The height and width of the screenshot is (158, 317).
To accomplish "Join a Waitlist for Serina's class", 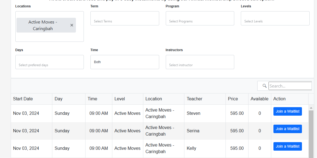I will point(287,129).
